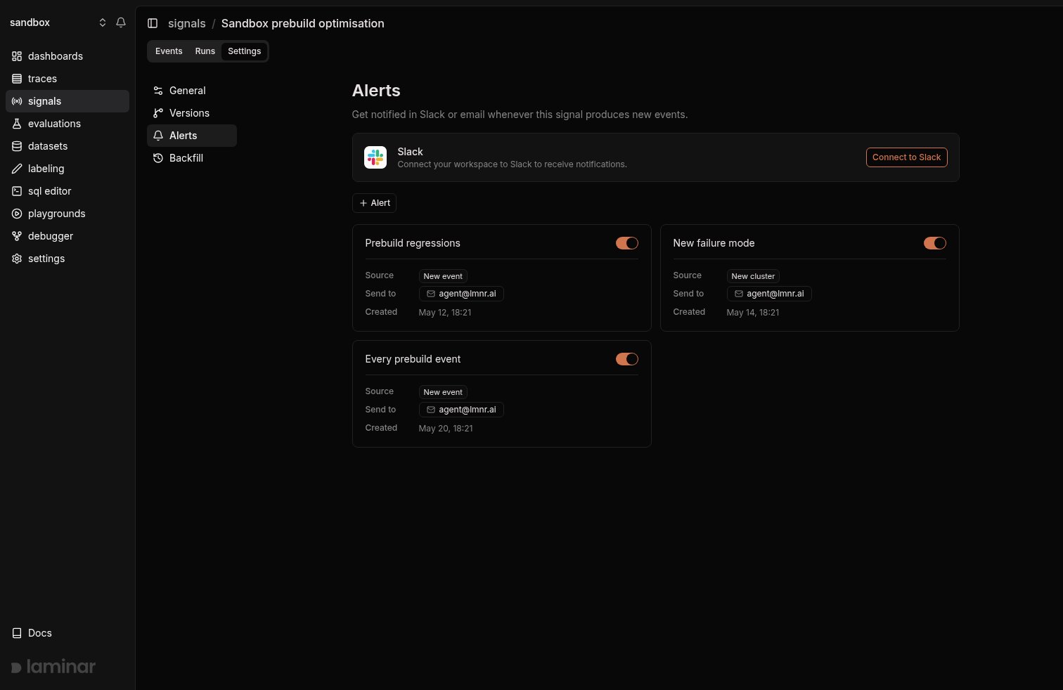
Task: Switch to the Runs tab
Action: coord(205,51)
